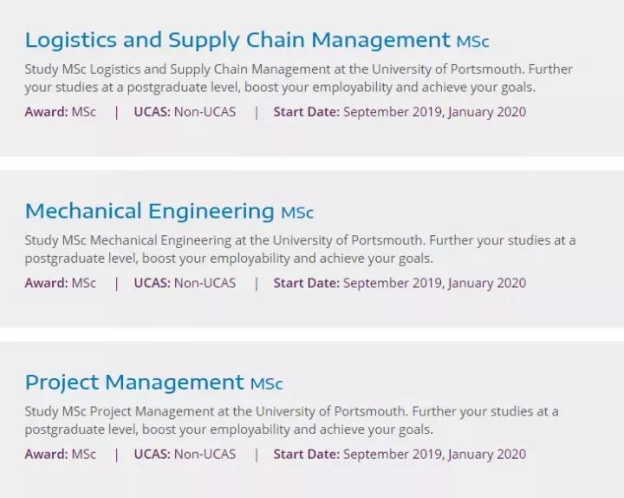This screenshot has width=624, height=498.
Task: Open the Project Management course link
Action: point(134,382)
